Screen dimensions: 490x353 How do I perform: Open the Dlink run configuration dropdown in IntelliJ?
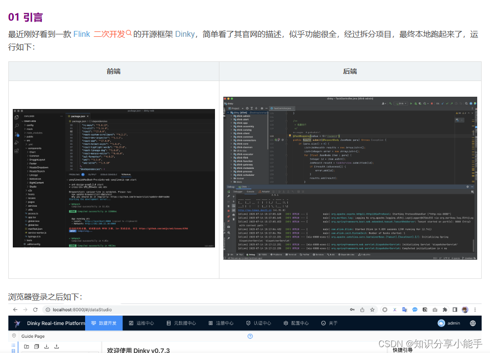pyautogui.click(x=401, y=104)
